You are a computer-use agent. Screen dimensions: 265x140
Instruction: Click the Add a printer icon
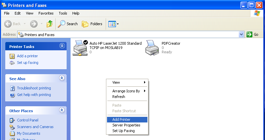[12, 56]
